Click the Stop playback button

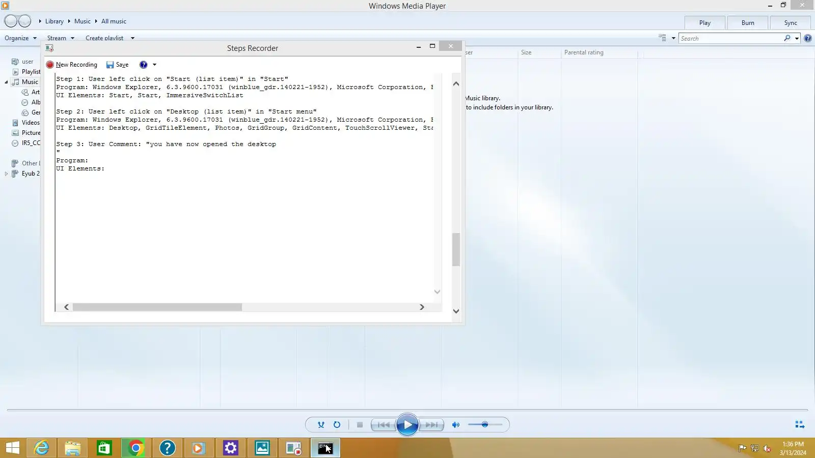tap(360, 424)
